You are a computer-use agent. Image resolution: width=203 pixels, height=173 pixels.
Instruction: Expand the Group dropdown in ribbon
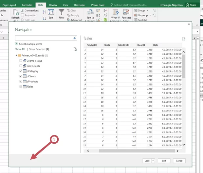147,10
